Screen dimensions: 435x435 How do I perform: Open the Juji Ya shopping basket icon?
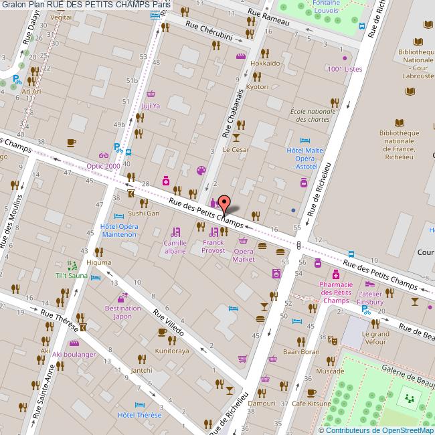(x=151, y=94)
